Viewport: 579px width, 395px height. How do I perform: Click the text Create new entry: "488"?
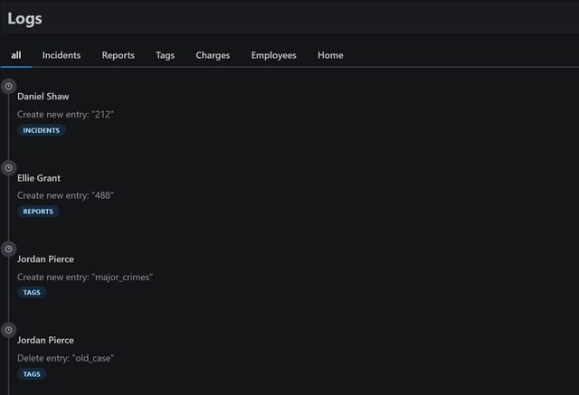(65, 195)
